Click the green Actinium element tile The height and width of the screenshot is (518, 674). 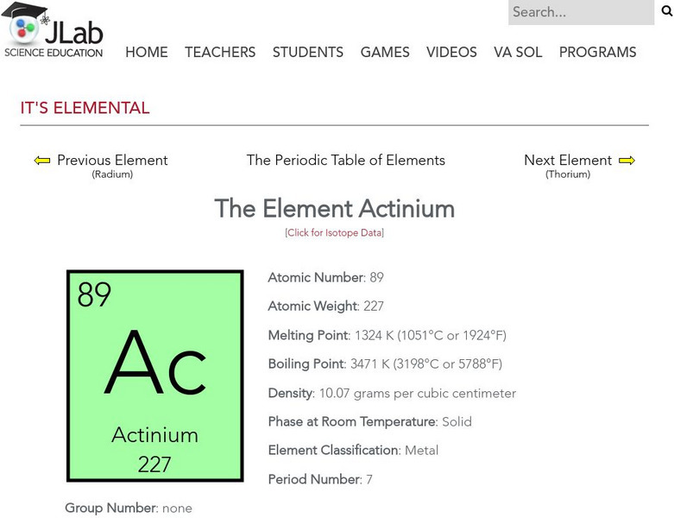click(155, 376)
